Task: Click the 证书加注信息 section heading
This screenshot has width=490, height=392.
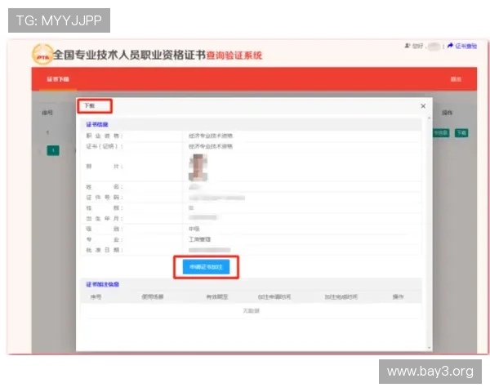Action: click(103, 284)
